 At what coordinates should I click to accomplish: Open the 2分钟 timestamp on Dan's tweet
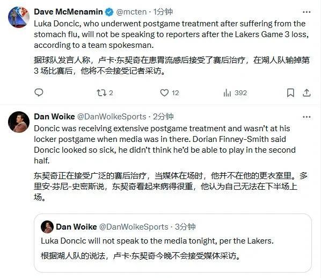coord(163,117)
